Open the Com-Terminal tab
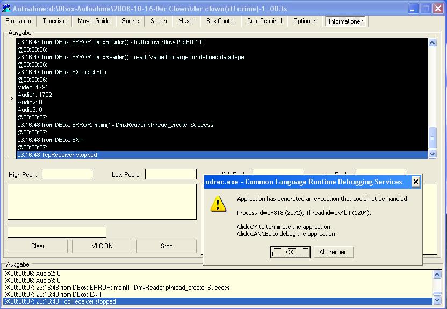This screenshot has height=309, width=447. tap(264, 21)
